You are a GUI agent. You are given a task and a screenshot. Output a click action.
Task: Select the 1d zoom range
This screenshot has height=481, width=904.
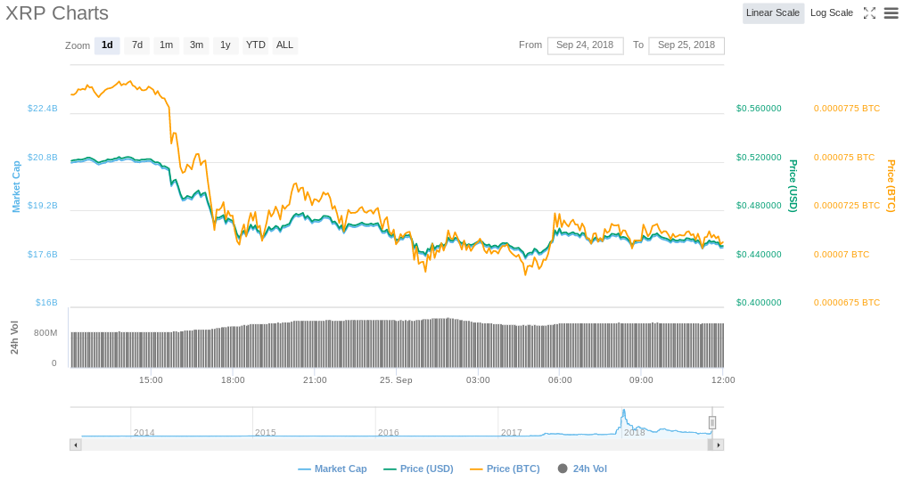(x=107, y=45)
